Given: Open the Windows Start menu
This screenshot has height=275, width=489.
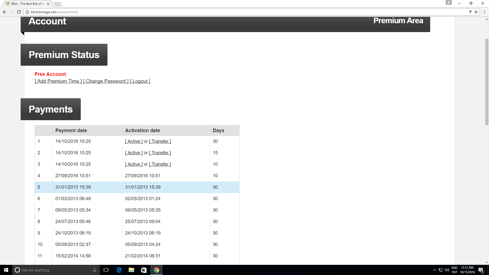Looking at the screenshot, I should point(6,270).
